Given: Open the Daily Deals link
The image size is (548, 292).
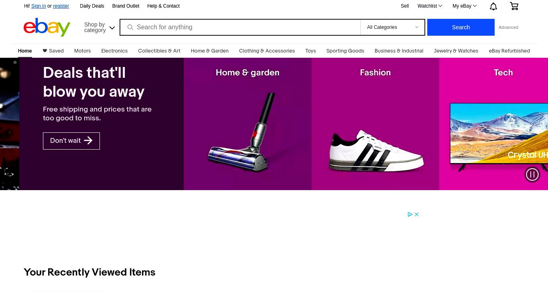Looking at the screenshot, I should tap(92, 6).
